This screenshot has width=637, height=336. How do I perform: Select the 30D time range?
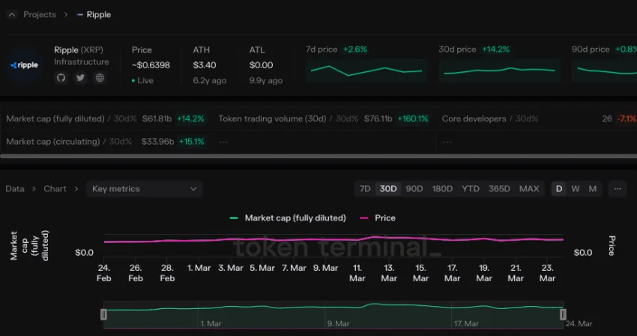[x=388, y=189]
